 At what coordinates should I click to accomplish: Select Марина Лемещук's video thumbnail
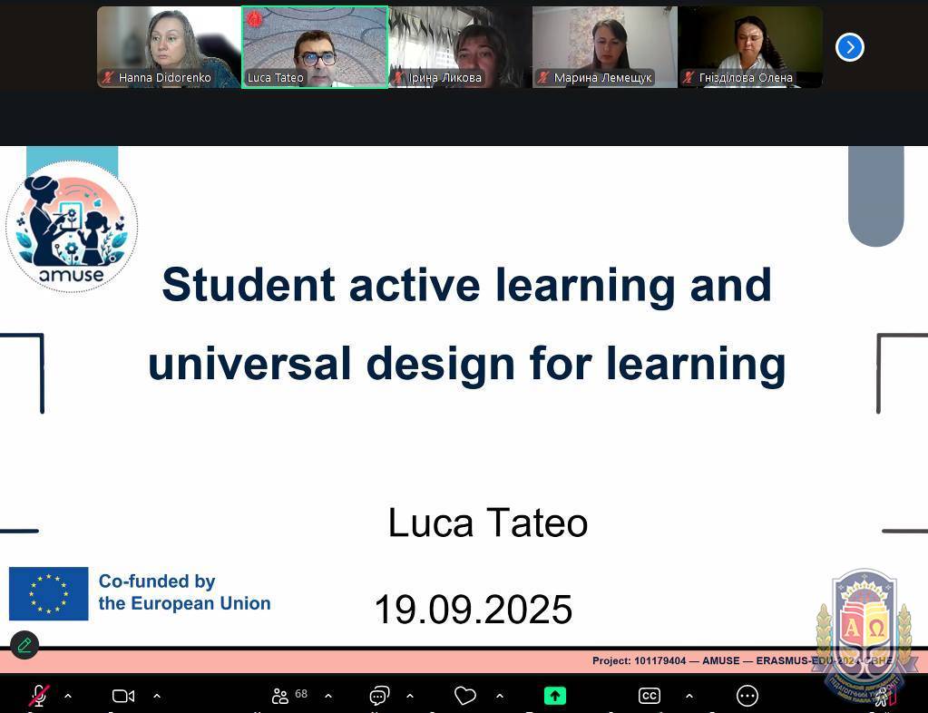coord(604,47)
